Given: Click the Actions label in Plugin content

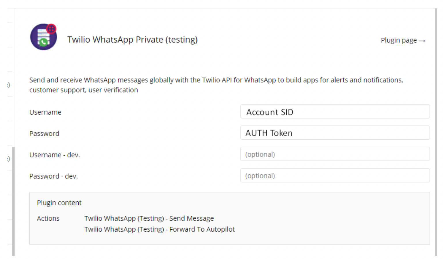Looking at the screenshot, I should [48, 218].
